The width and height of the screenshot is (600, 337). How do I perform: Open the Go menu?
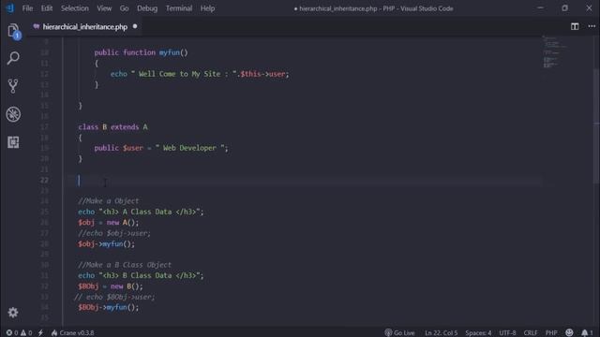(124, 8)
